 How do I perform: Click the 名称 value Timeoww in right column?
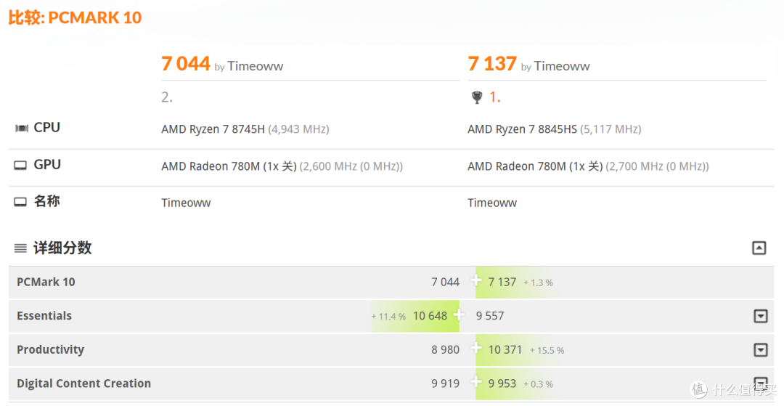tap(492, 203)
